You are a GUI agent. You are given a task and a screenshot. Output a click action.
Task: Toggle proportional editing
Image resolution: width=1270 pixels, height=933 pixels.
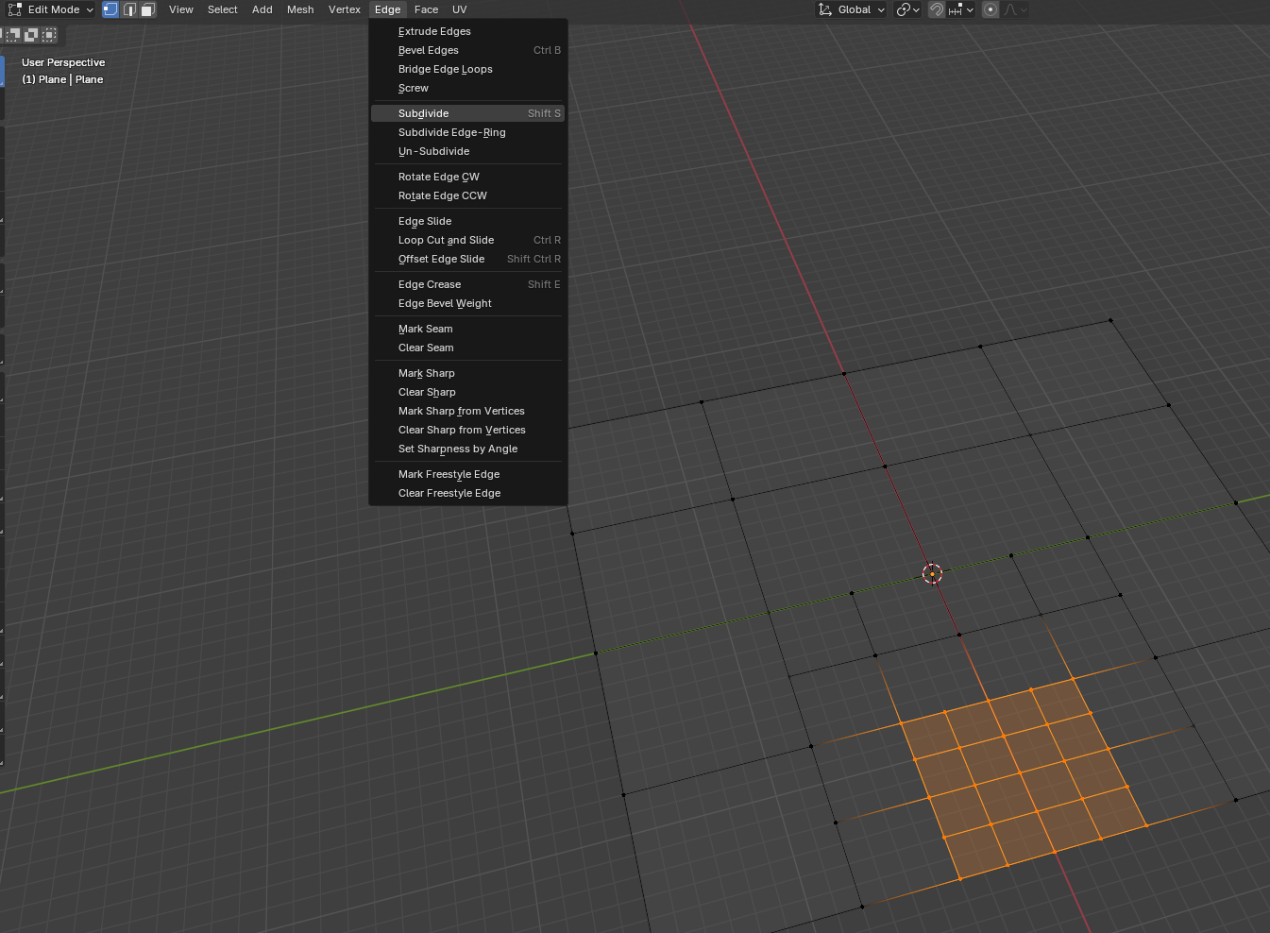coord(991,9)
